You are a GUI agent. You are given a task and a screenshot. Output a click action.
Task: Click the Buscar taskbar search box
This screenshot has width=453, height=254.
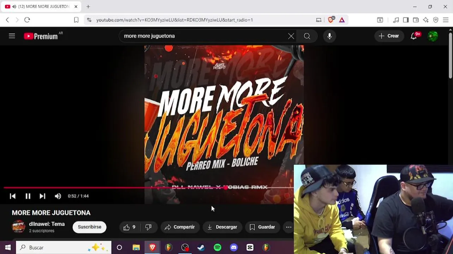pos(64,248)
